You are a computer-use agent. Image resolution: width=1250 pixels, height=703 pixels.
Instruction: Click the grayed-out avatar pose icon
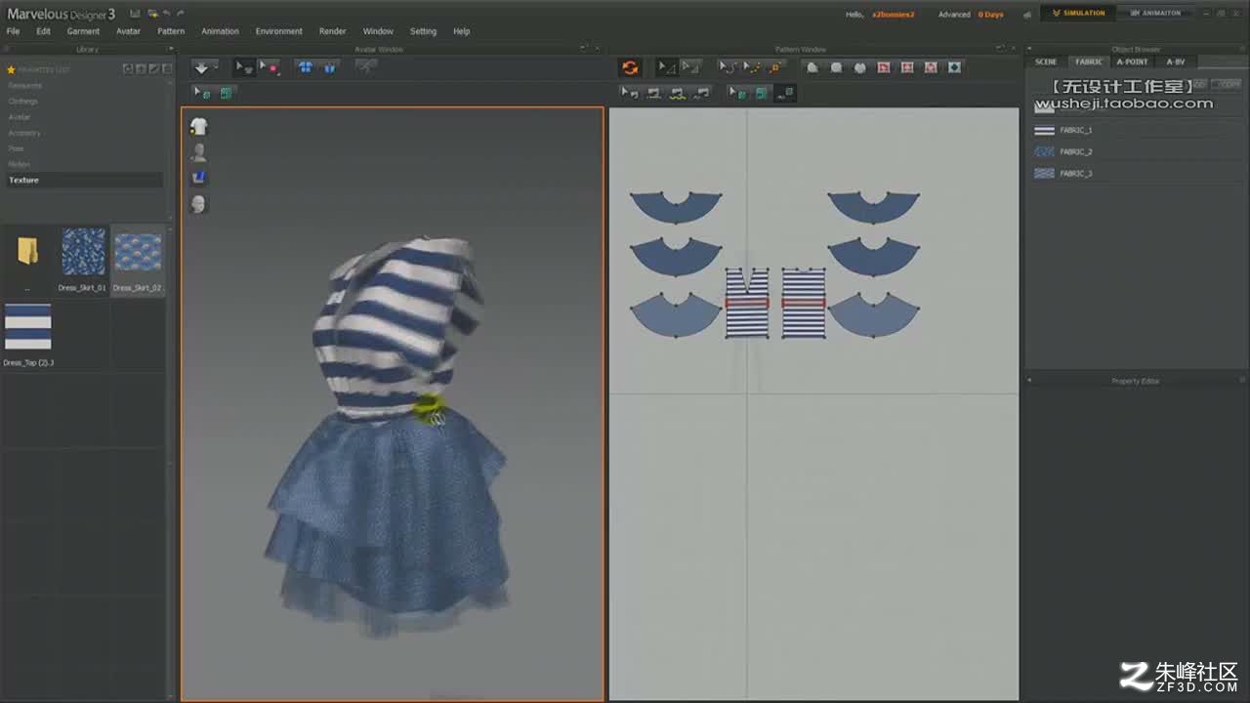366,67
